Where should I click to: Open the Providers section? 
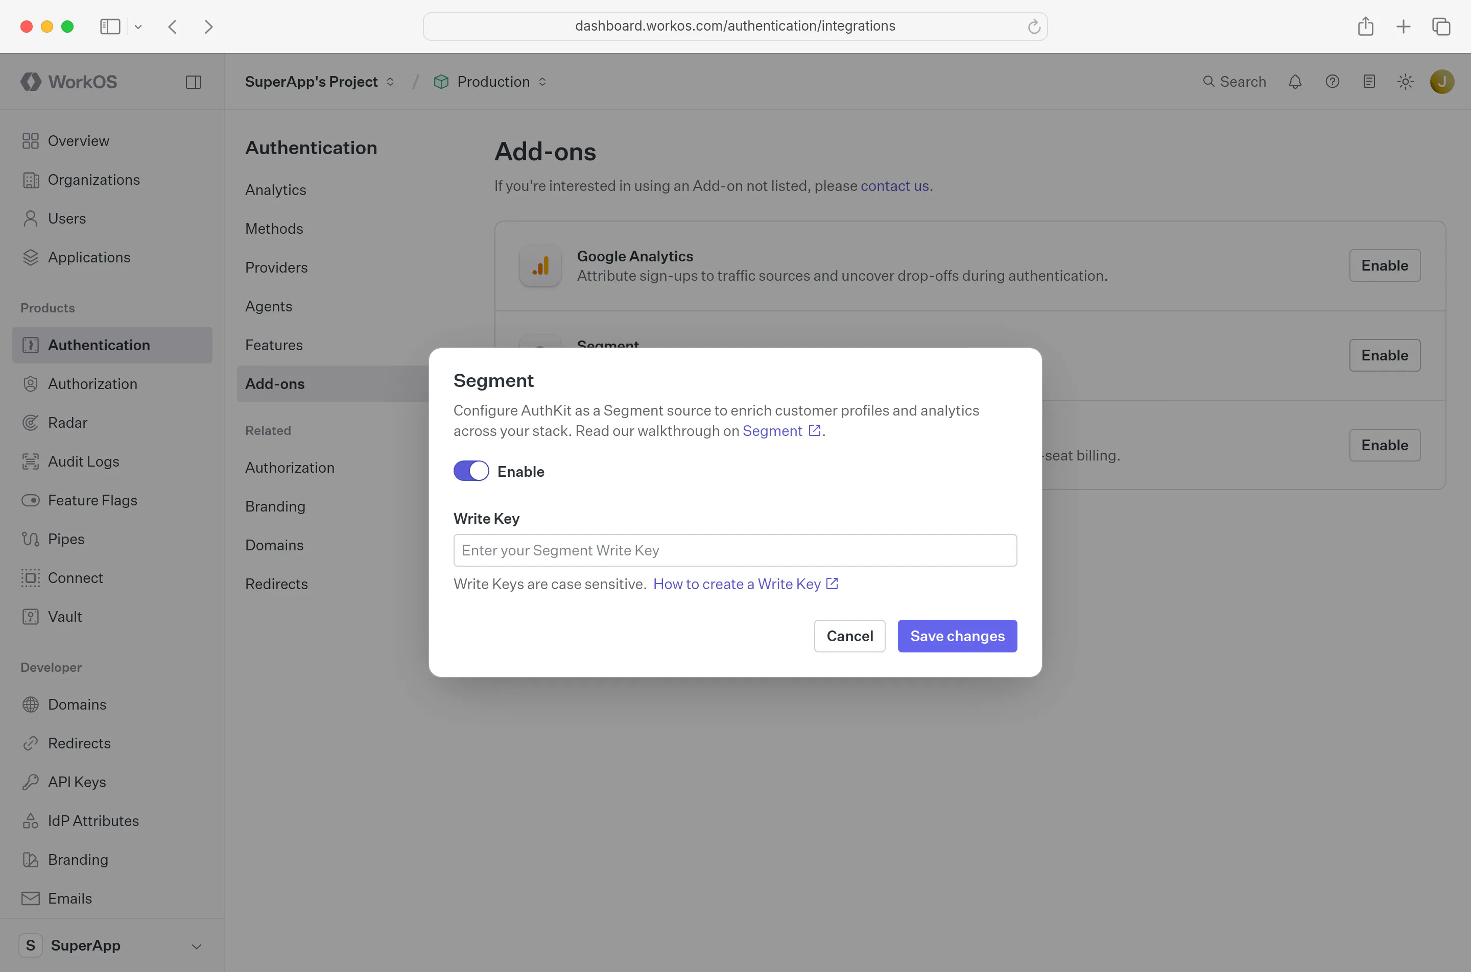pos(277,268)
